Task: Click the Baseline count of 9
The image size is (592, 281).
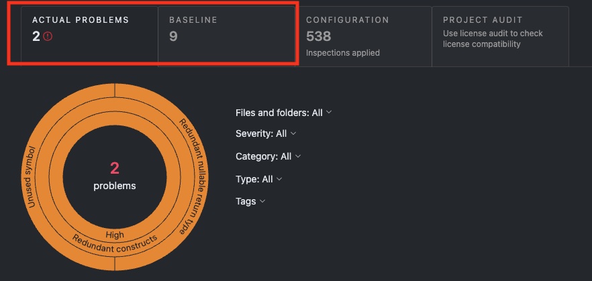Action: 173,36
